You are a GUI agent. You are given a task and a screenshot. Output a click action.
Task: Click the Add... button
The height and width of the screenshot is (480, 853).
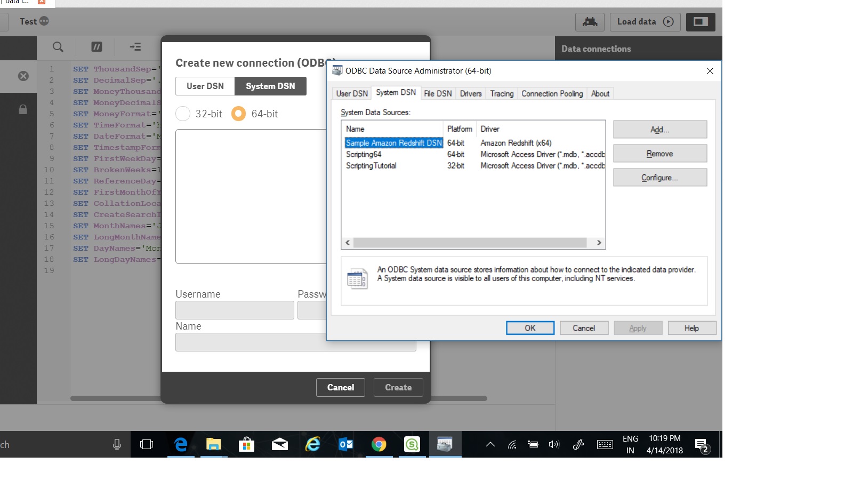point(660,130)
